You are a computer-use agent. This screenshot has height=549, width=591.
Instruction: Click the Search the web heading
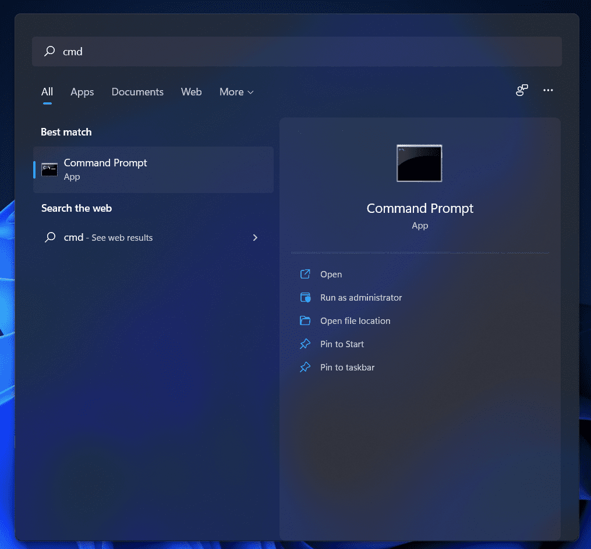(76, 208)
